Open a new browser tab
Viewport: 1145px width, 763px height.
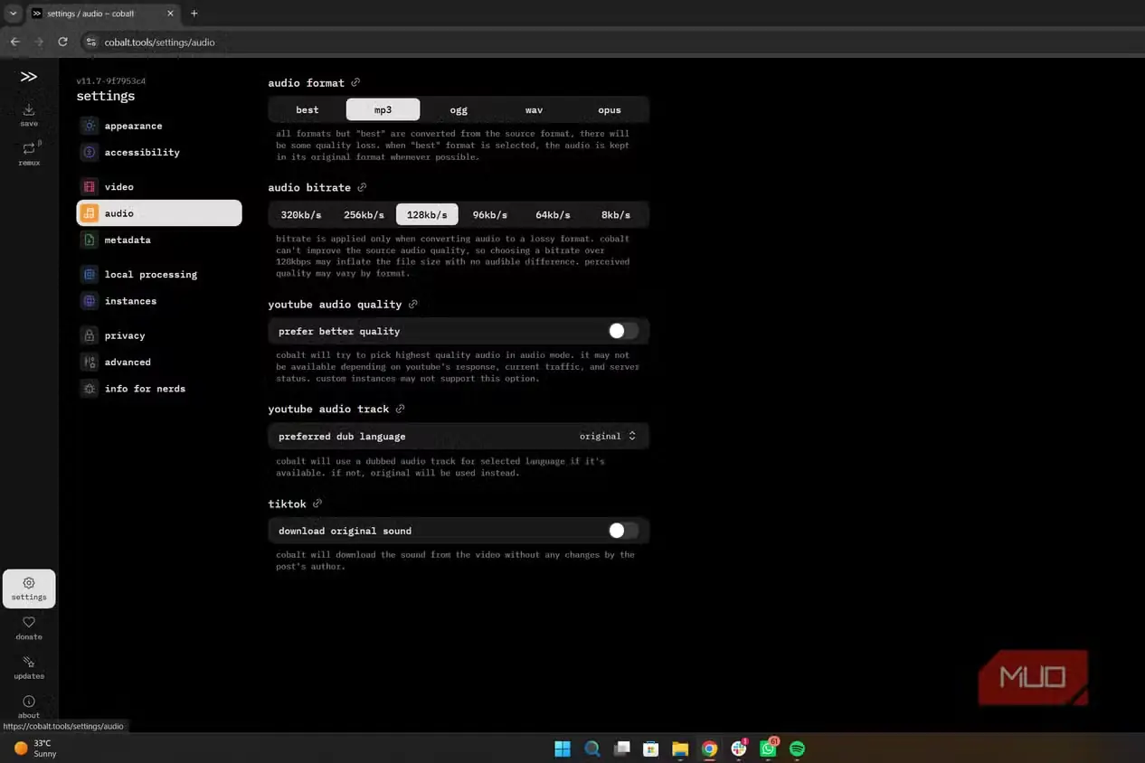[194, 14]
